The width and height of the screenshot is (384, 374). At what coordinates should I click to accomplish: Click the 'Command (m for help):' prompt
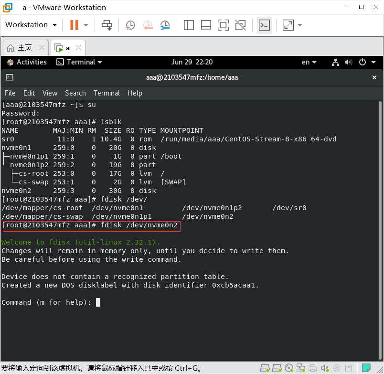pos(46,302)
